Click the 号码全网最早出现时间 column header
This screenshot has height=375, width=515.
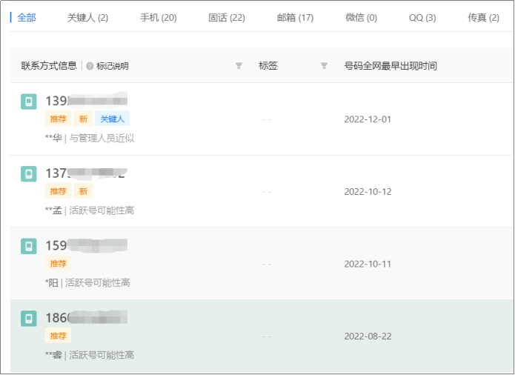pos(391,66)
